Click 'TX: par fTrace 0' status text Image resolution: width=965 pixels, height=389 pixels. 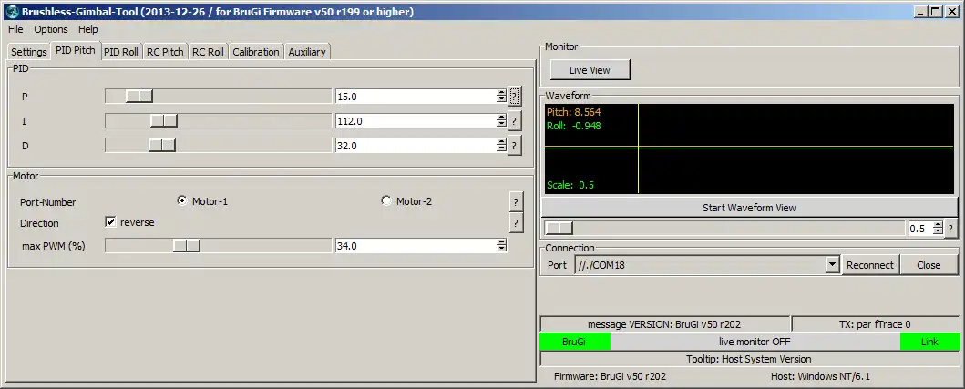point(875,323)
